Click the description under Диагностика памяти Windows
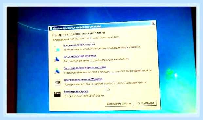The height and width of the screenshot is (120, 203). (x=105, y=84)
